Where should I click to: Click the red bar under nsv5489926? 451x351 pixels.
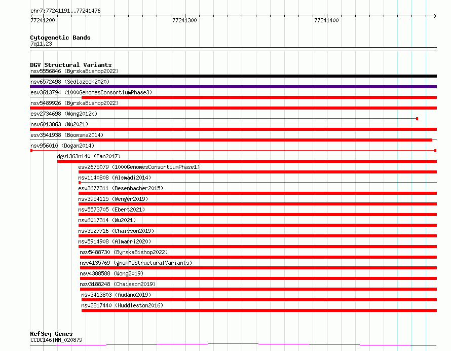click(x=233, y=108)
